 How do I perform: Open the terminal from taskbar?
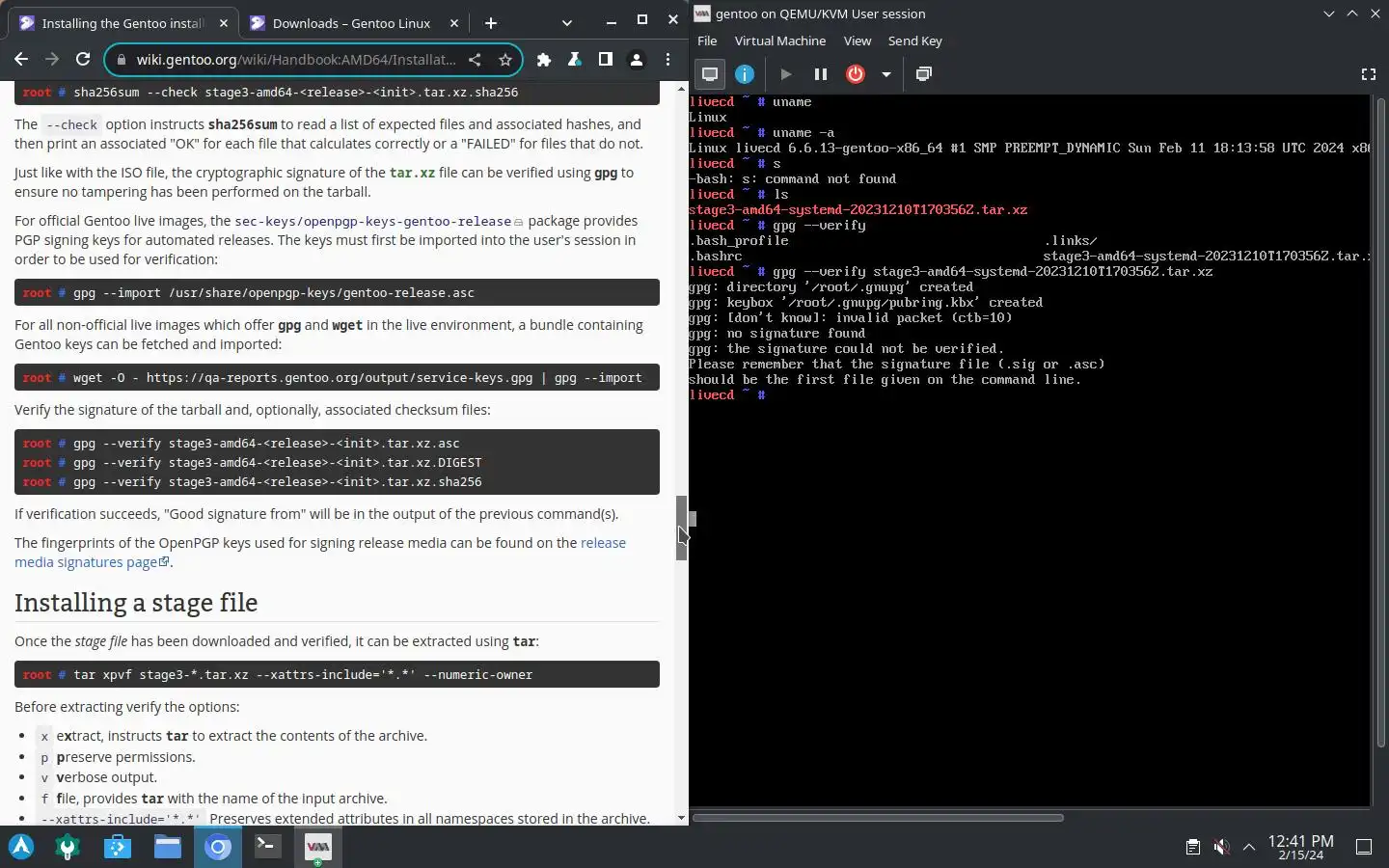point(268,847)
